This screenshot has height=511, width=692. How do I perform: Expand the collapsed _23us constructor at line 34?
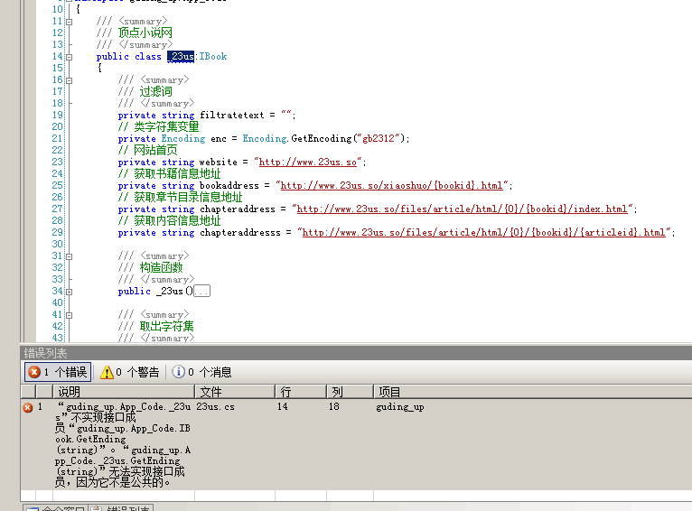click(x=69, y=292)
